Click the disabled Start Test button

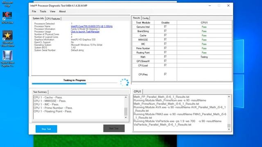click(114, 128)
